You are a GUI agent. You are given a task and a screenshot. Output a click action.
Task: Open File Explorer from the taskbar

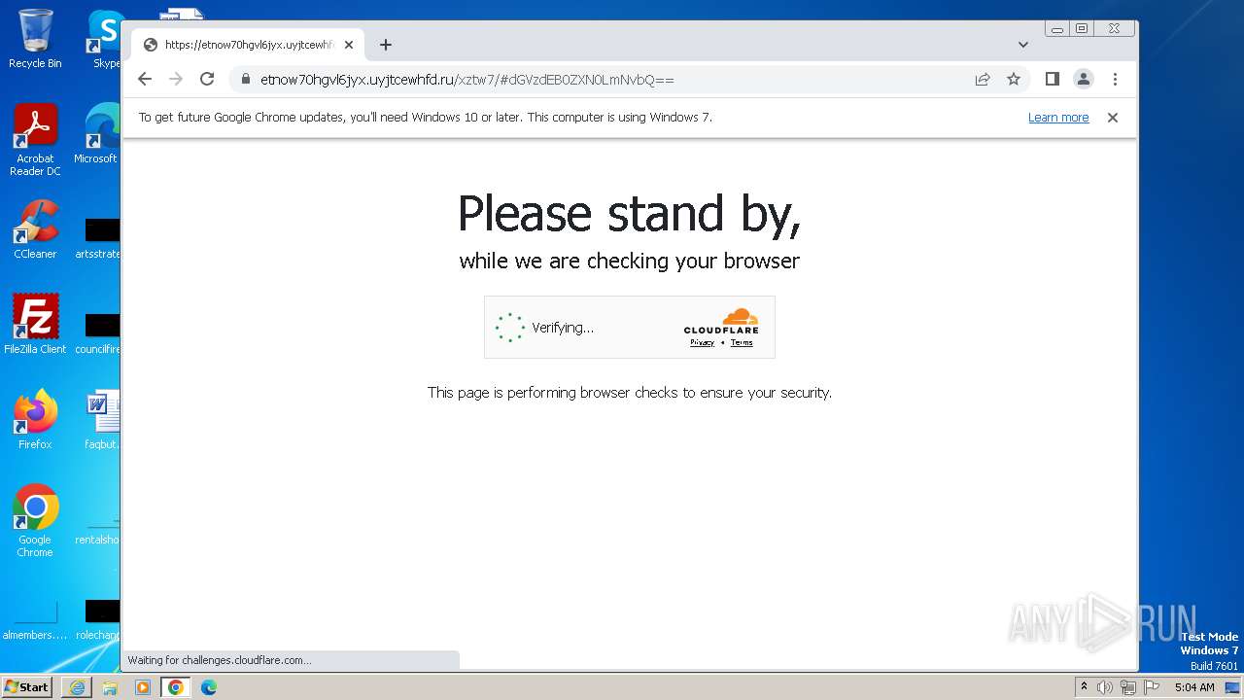coord(110,687)
